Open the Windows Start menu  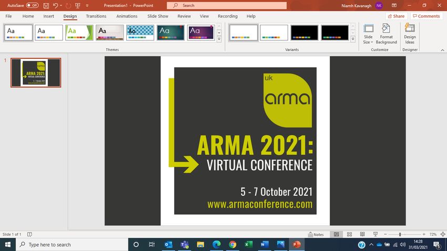[x=8, y=245]
